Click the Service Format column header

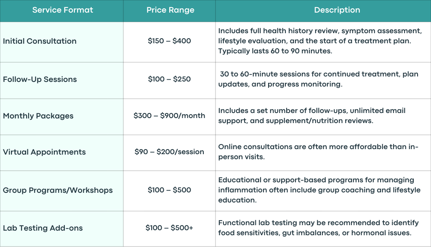(x=63, y=10)
